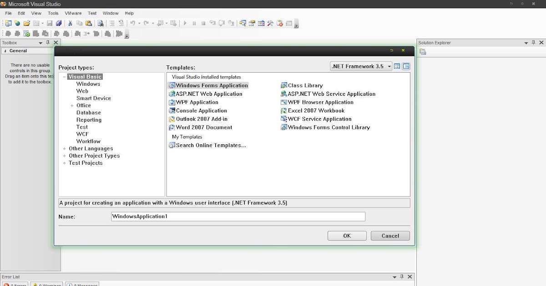This screenshot has width=546, height=286.
Task: Open the VMware menu
Action: [x=73, y=13]
